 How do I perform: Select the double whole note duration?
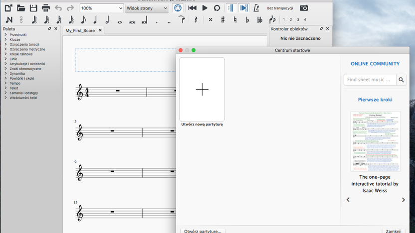[132, 22]
